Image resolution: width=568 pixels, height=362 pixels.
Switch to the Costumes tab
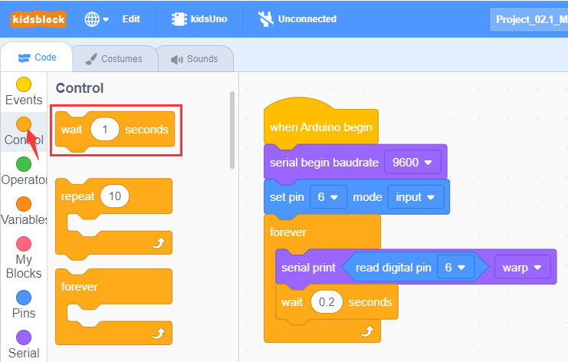click(114, 59)
